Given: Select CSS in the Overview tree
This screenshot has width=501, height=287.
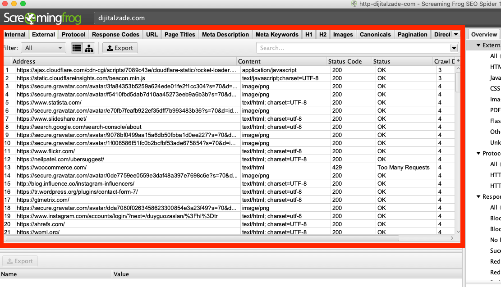Looking at the screenshot, I should [x=495, y=88].
